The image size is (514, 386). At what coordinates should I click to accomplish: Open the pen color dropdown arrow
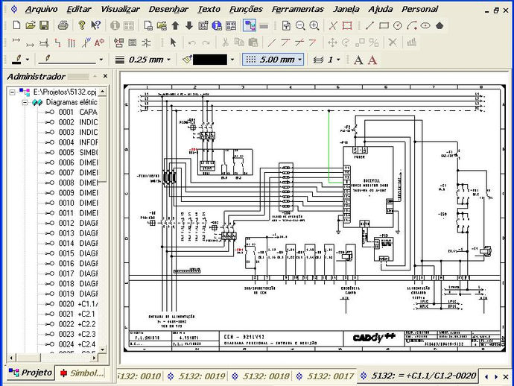[28, 60]
